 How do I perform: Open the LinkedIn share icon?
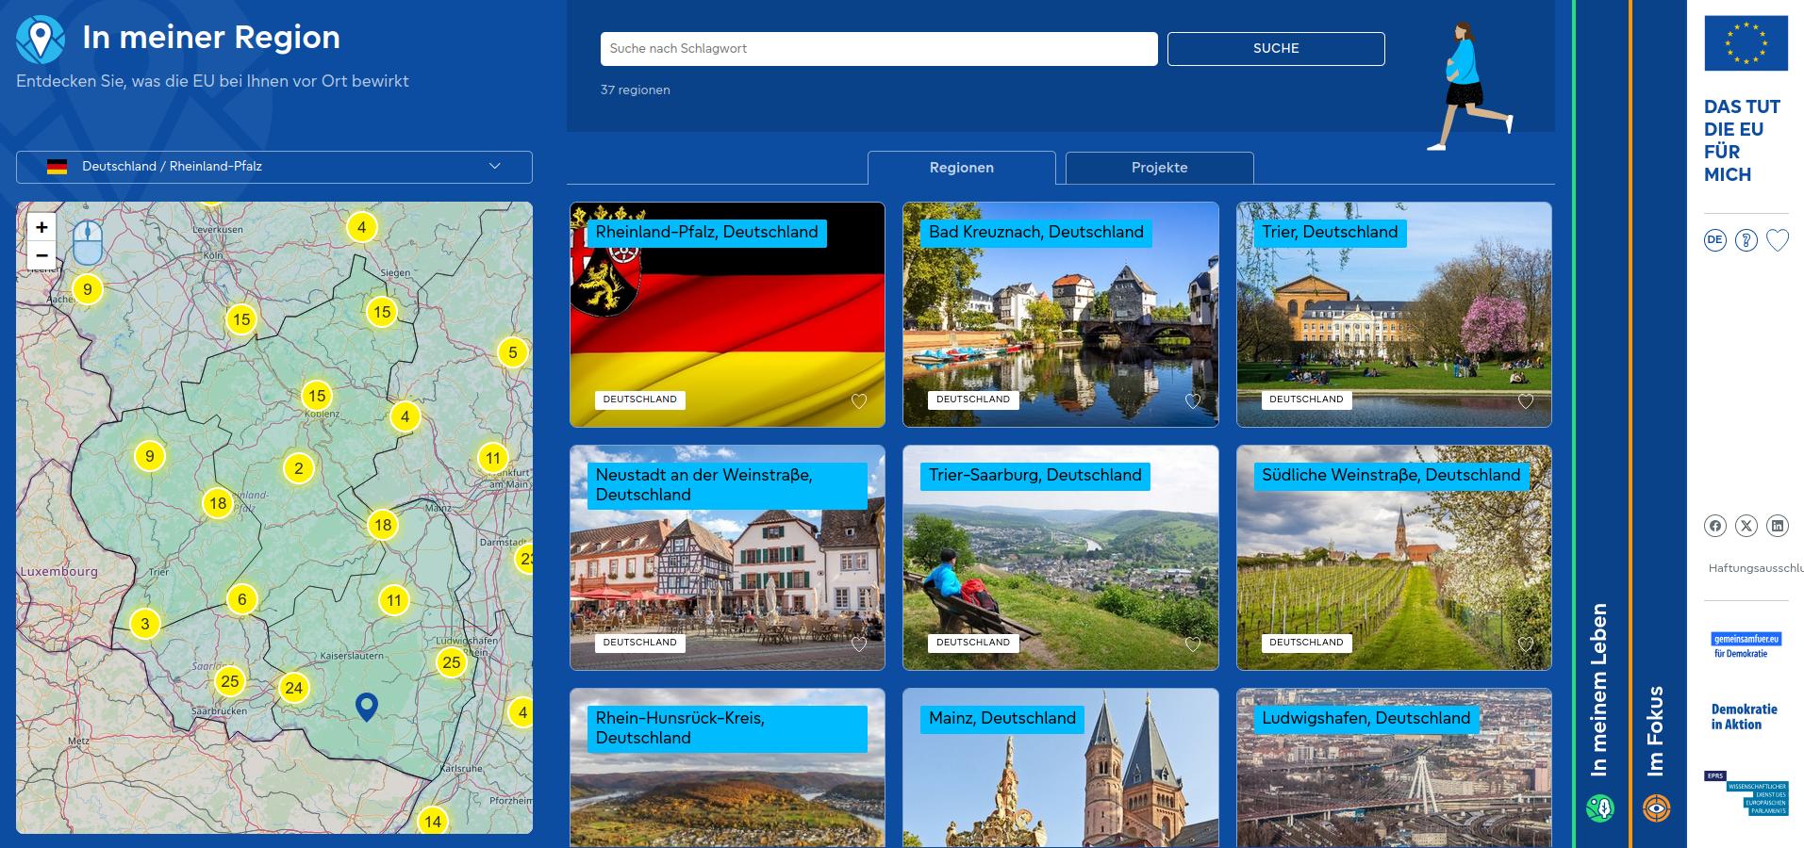(x=1778, y=526)
